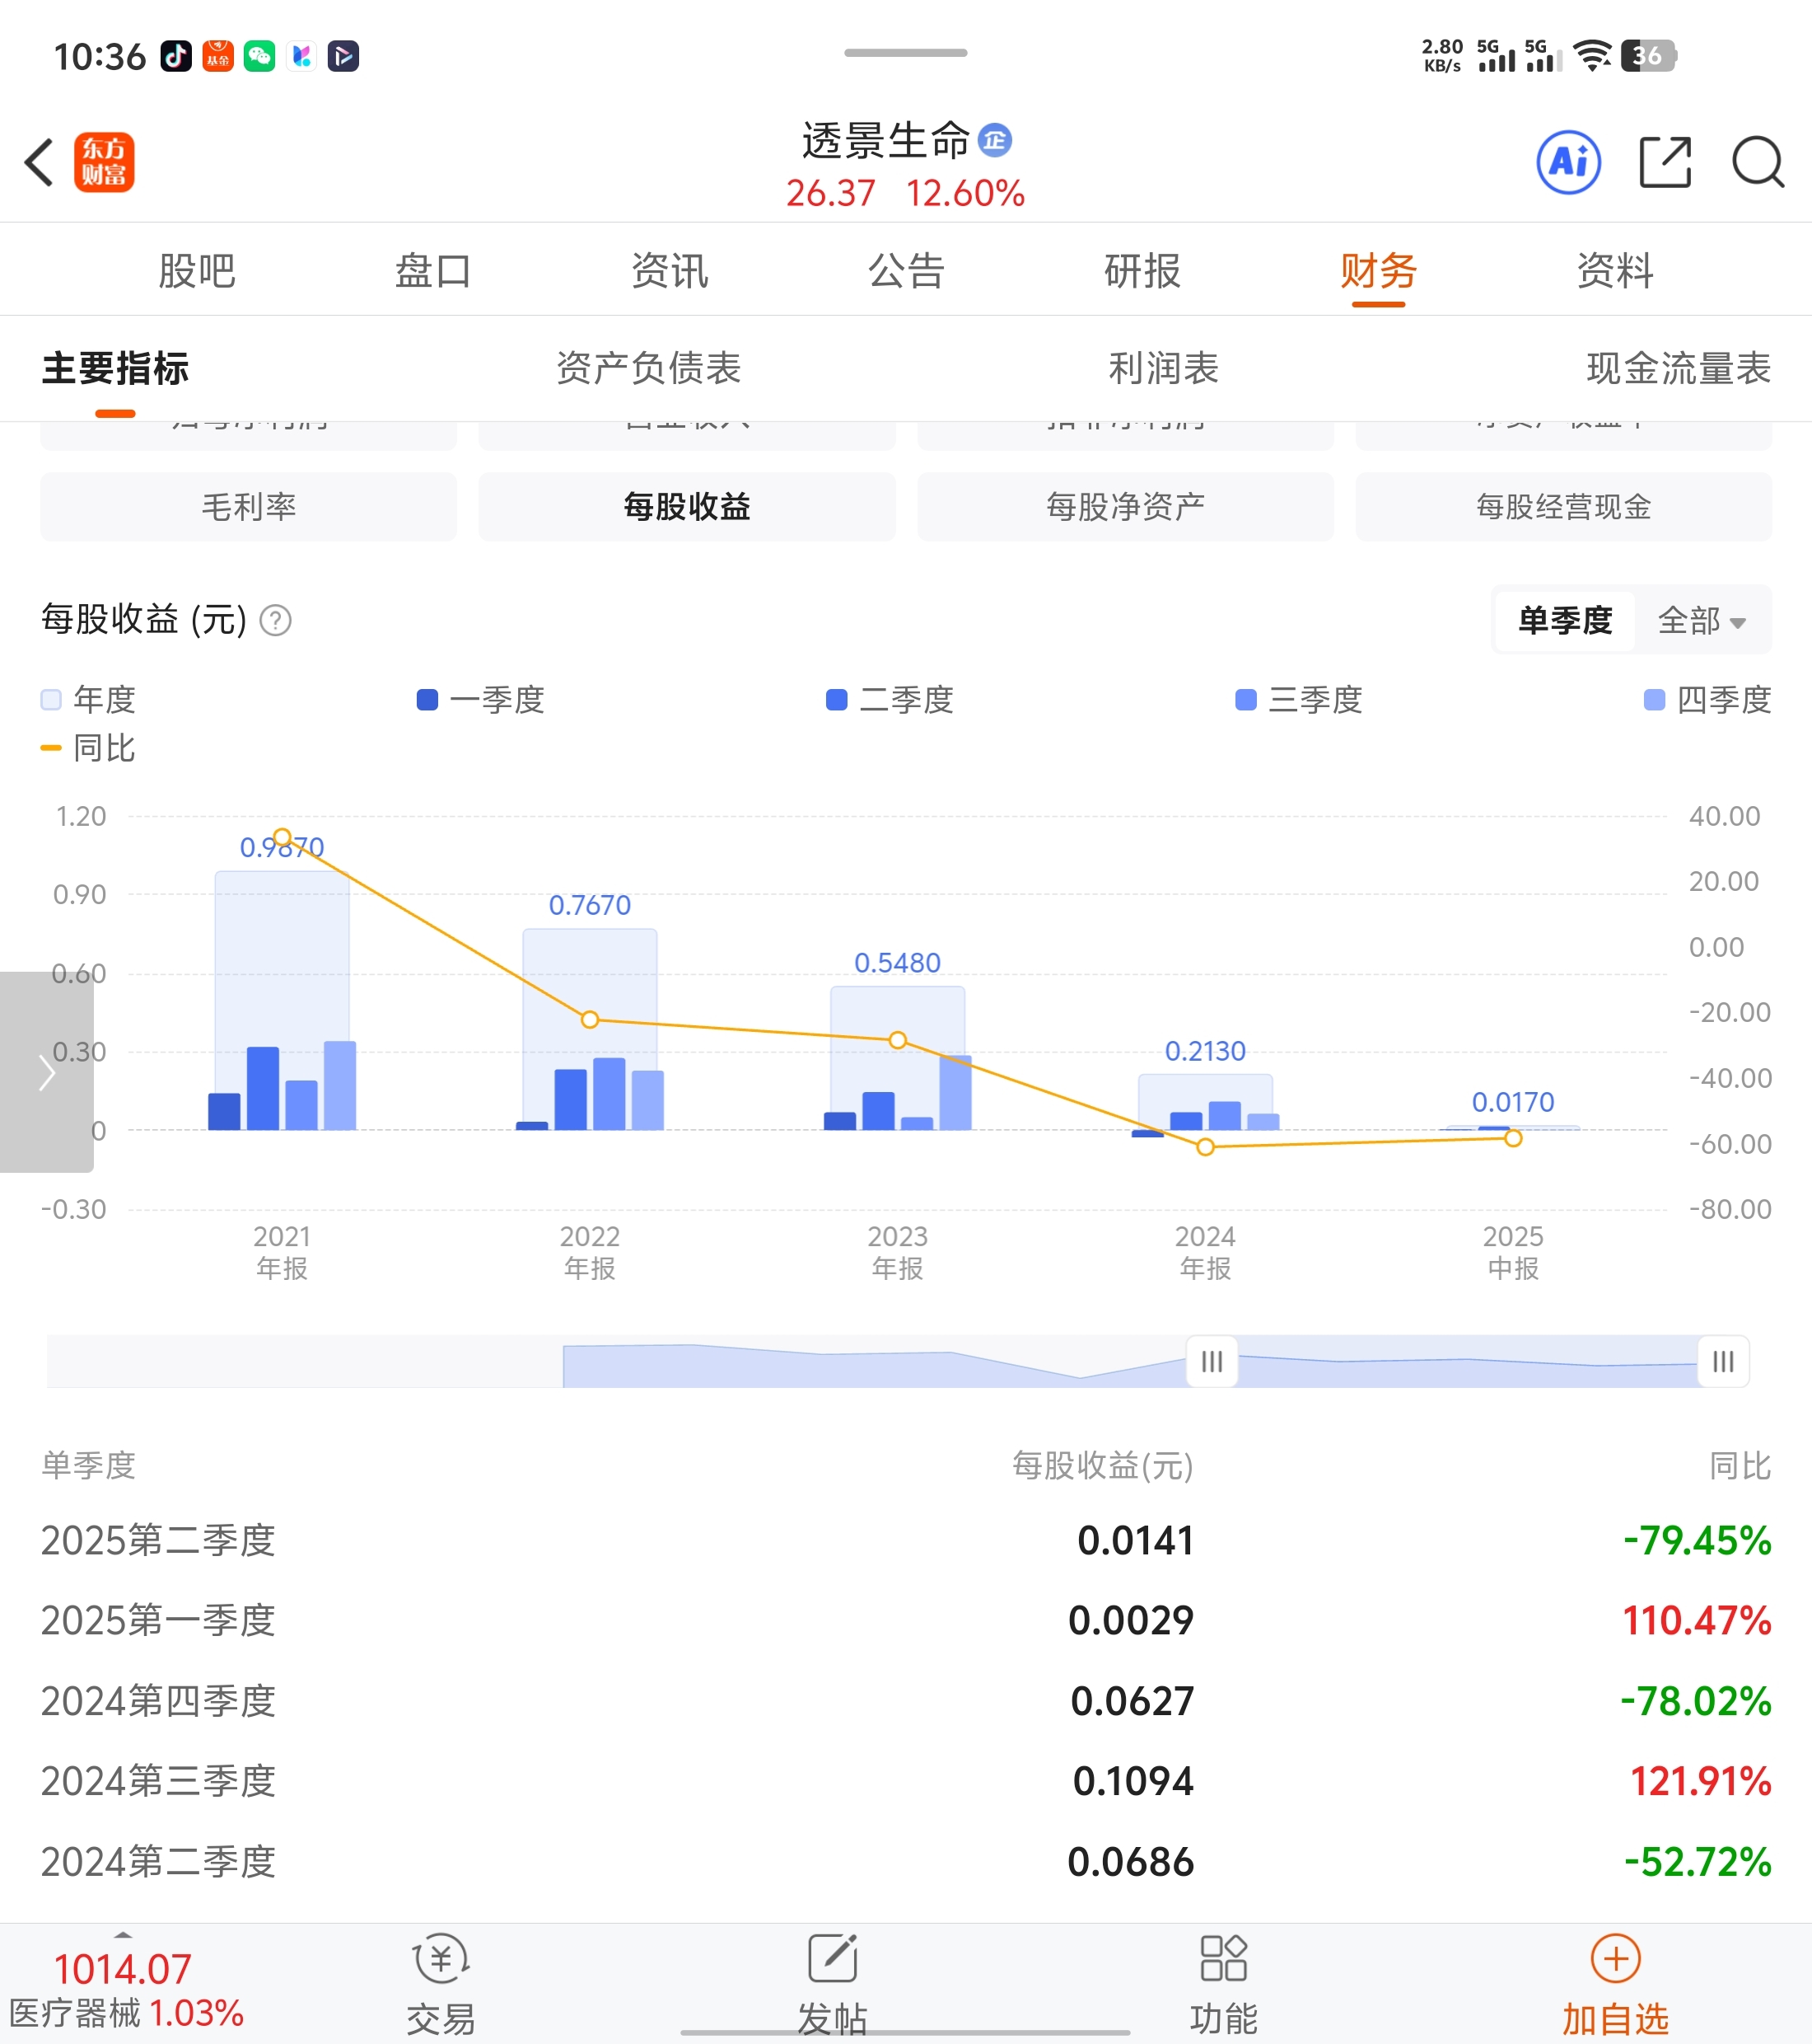
Task: Open the AI assistant icon
Action: tap(1567, 162)
